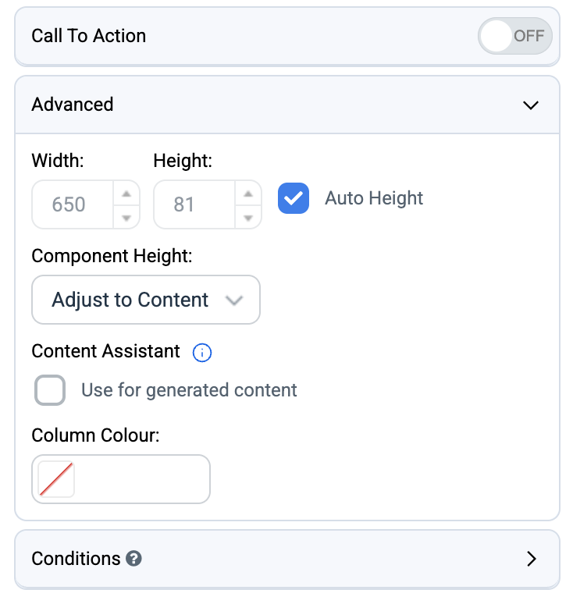Screen dimensions: 573x604
Task: Click the Use for generated content label
Action: (x=189, y=390)
